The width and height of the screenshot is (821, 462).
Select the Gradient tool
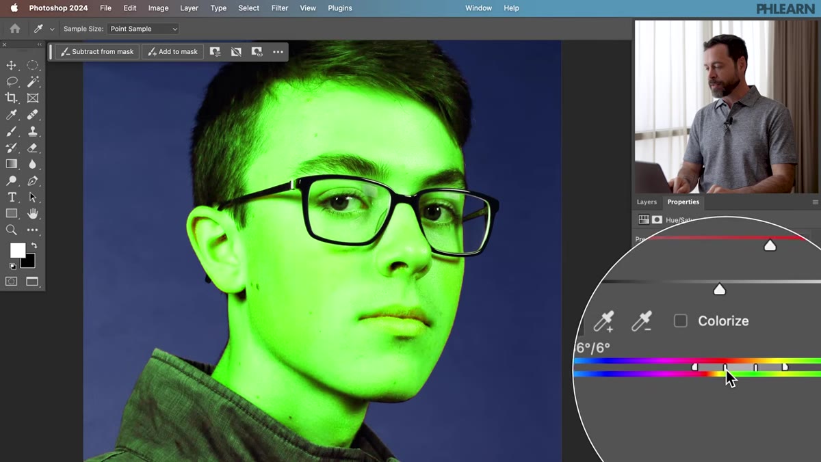pos(12,164)
